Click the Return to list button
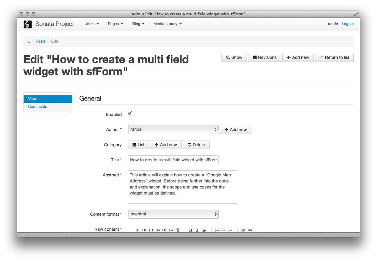Image resolution: width=377 pixels, height=261 pixels. click(334, 57)
